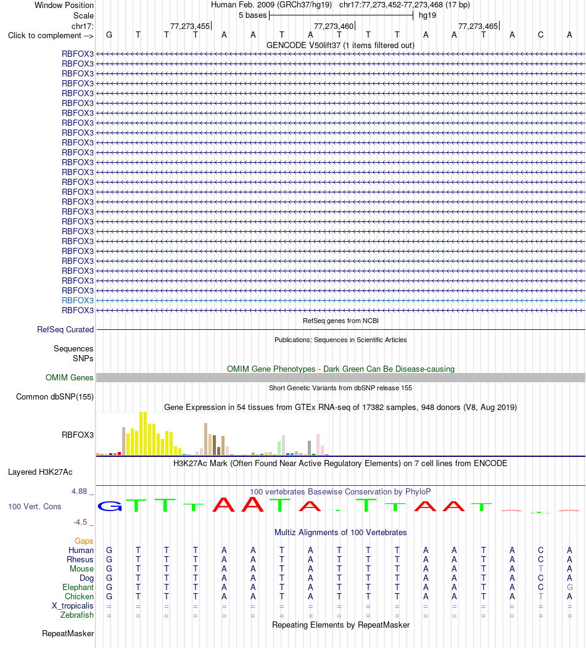Click the -4.5 lower PhyloP scale value
This screenshot has height=648, width=586.
tap(80, 522)
